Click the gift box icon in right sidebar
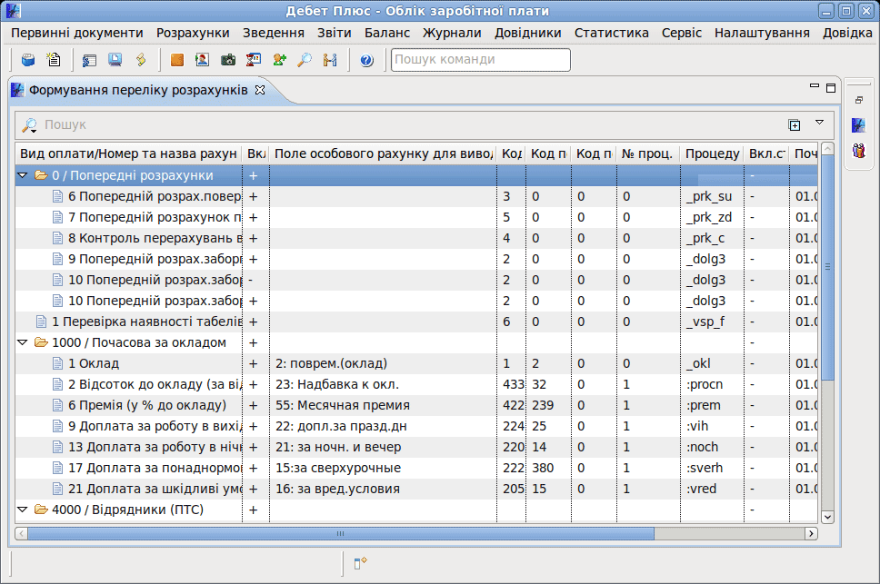The width and height of the screenshot is (880, 584). pyautogui.click(x=859, y=150)
